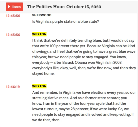Click the play triangle icon on Listen button
Image resolution: width=138 pixels, height=127 pixels.
pos(9,7)
